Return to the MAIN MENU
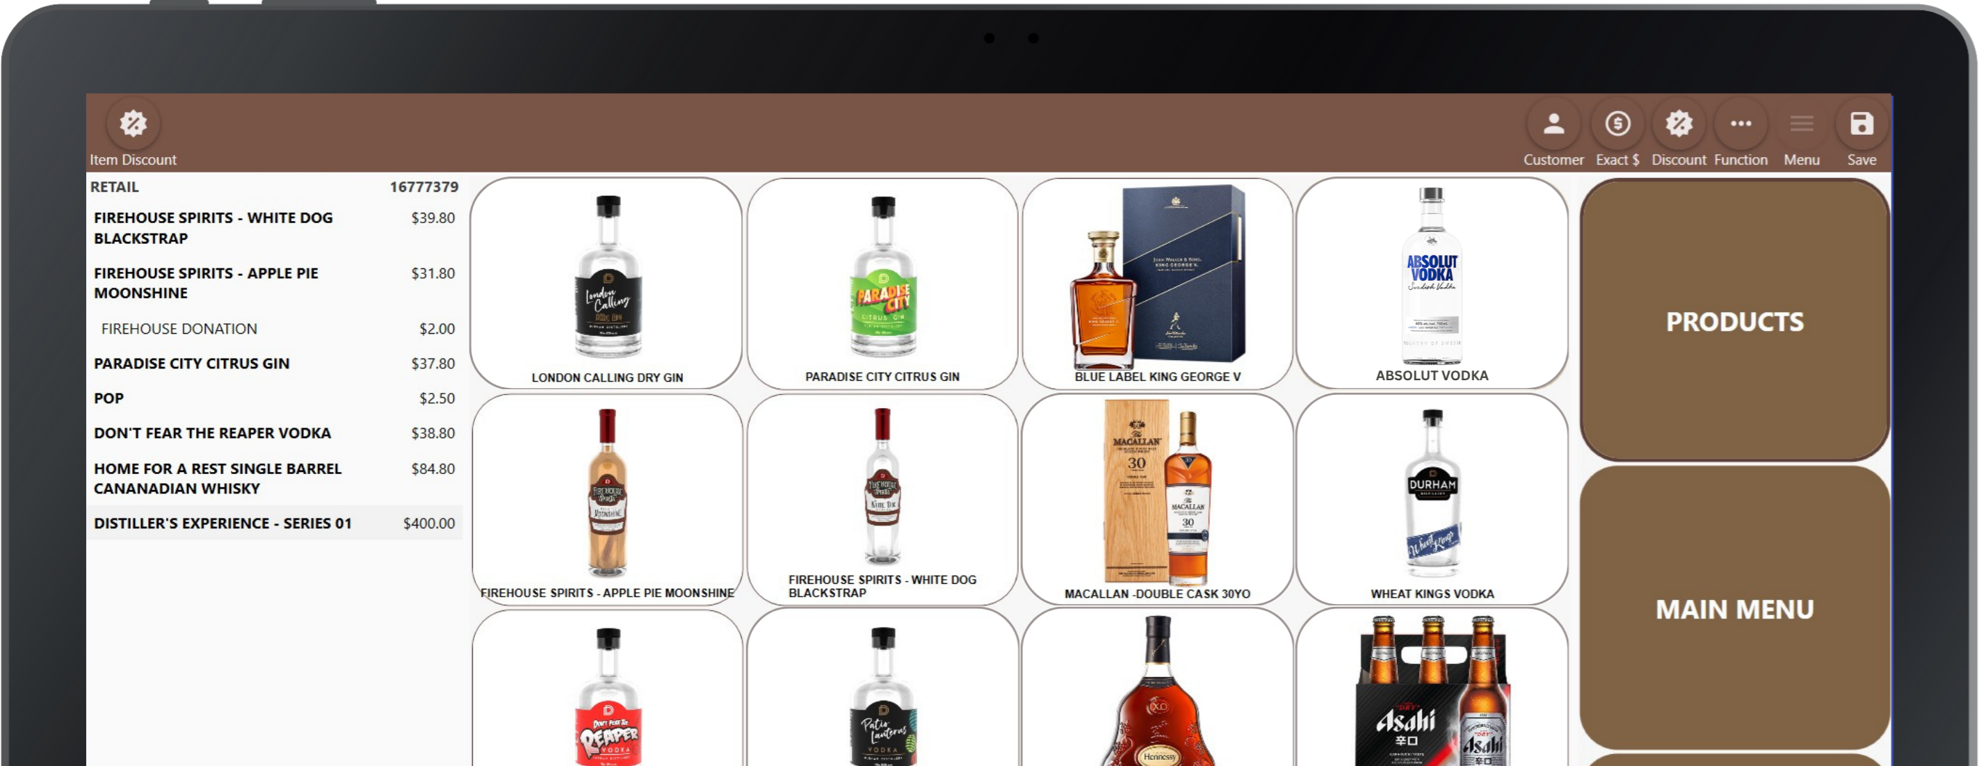1986x766 pixels. (1734, 609)
